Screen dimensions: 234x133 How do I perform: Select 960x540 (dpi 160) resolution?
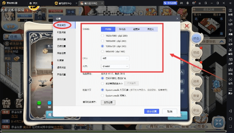click(102, 52)
